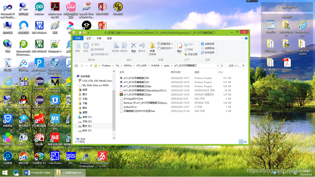Click 复制路径 in the clipboard group

(97, 49)
